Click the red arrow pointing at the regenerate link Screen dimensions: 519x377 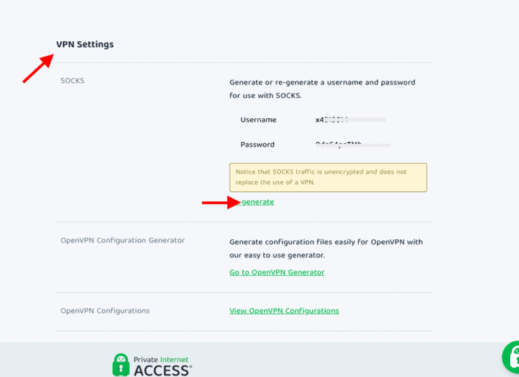[218, 202]
